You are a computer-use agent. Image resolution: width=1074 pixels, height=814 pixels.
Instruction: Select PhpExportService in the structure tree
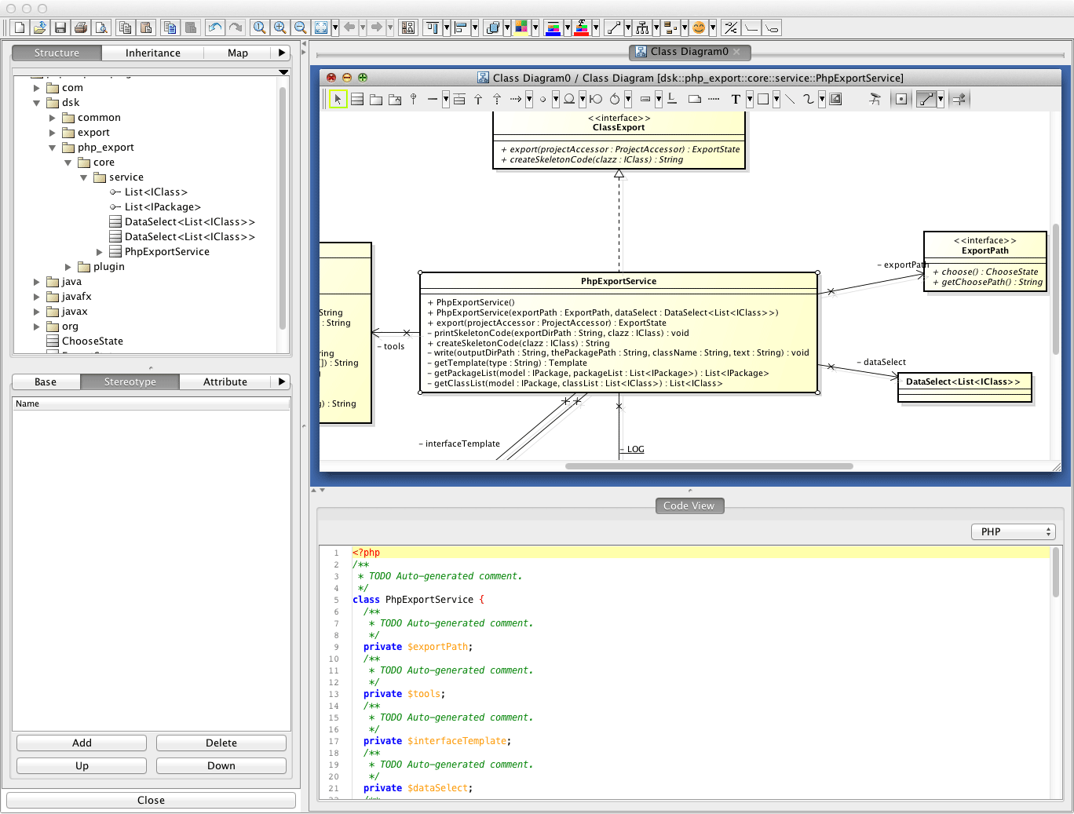coord(166,252)
